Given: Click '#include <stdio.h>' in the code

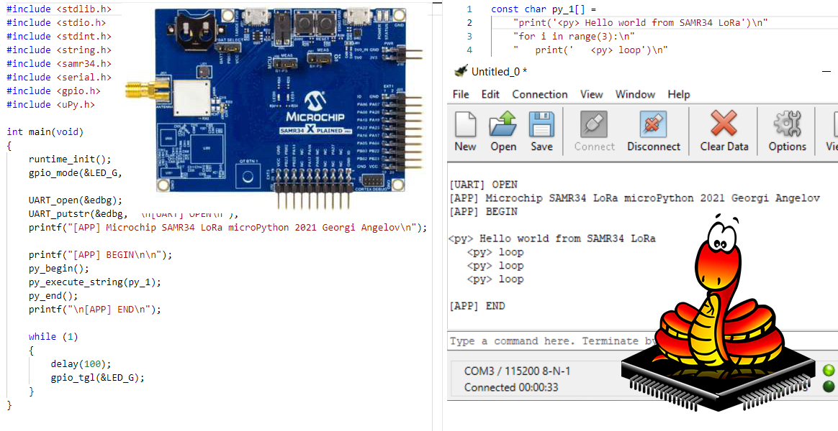Looking at the screenshot, I should [x=56, y=22].
